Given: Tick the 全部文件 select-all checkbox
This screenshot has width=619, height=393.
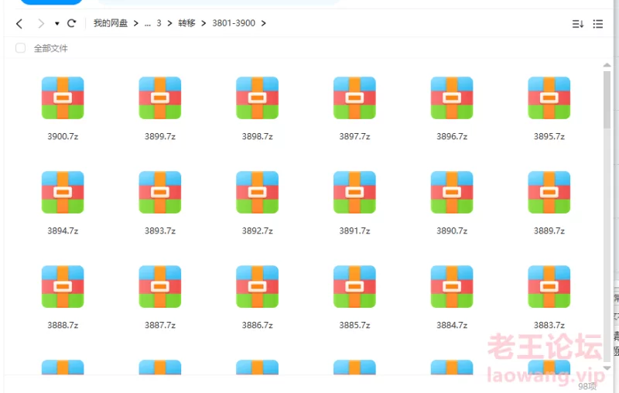Looking at the screenshot, I should pos(21,48).
